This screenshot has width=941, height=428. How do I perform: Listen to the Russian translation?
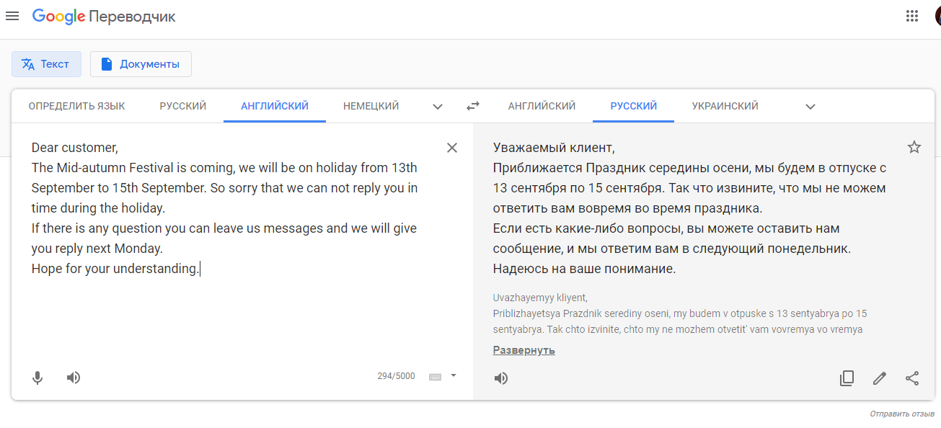501,378
